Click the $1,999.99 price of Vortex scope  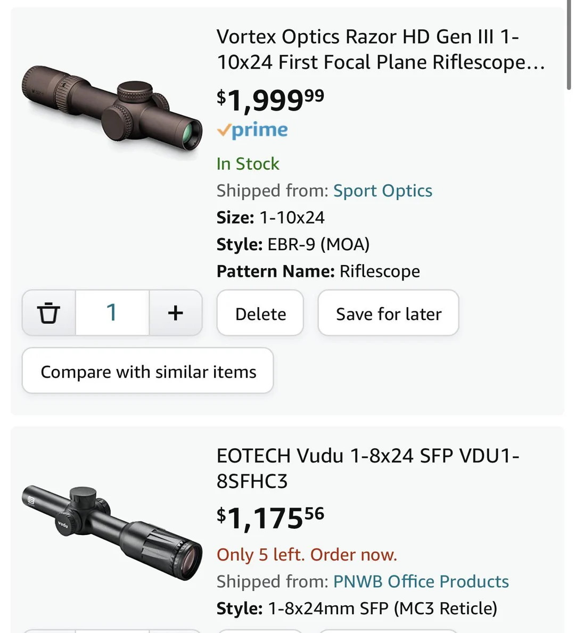270,100
